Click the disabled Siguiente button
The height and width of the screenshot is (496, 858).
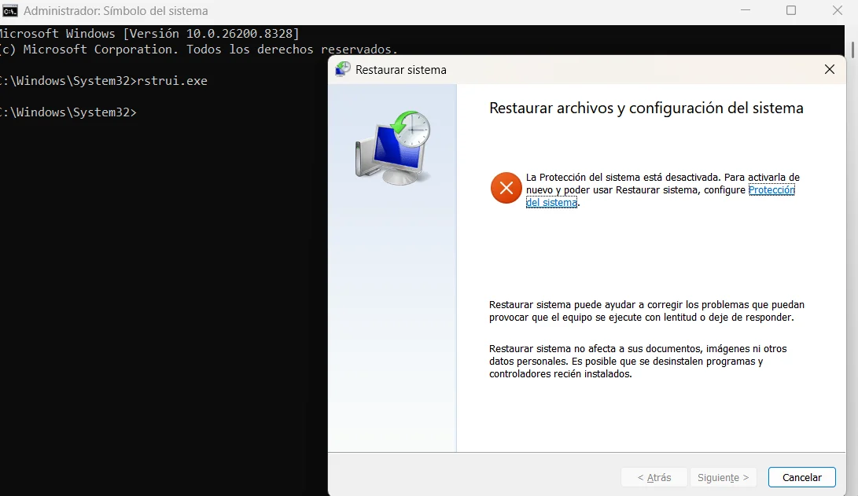(x=723, y=477)
